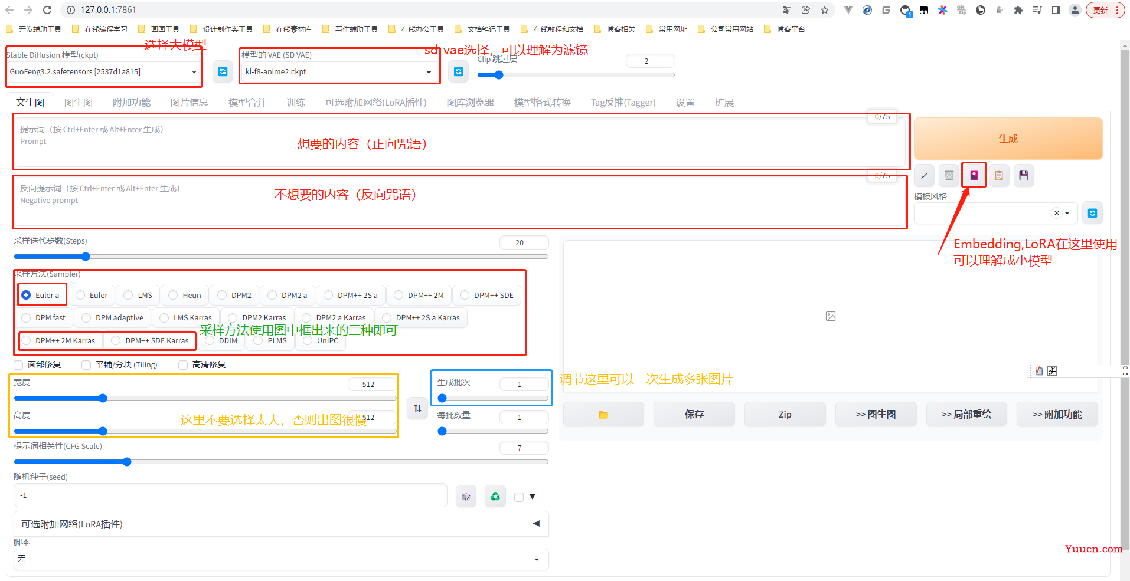1130x581 pixels.
Task: Click the clipboard apply style icon
Action: [999, 175]
